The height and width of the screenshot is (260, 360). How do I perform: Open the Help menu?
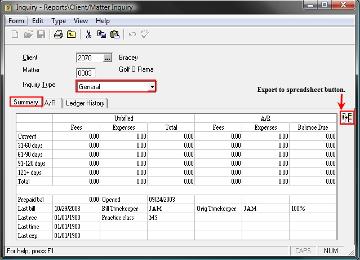[103, 21]
